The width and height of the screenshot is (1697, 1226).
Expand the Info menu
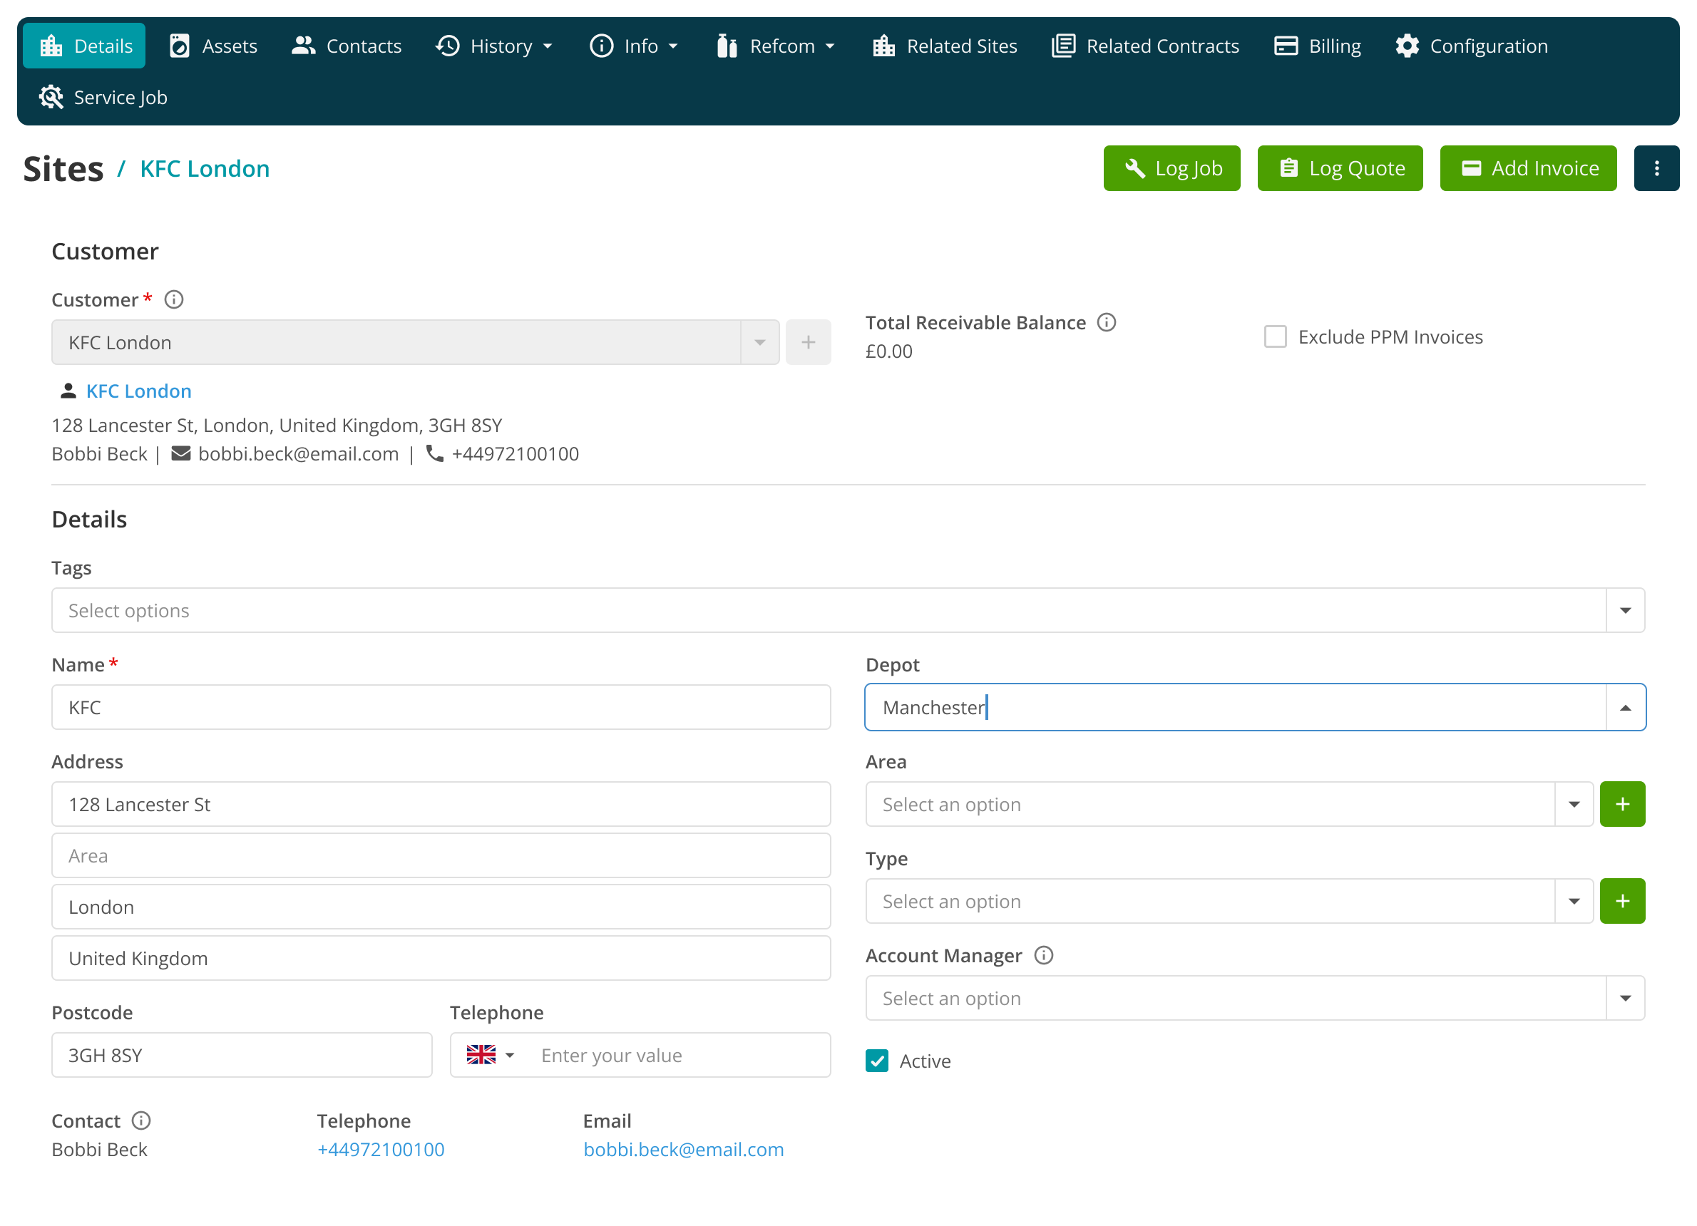click(634, 46)
